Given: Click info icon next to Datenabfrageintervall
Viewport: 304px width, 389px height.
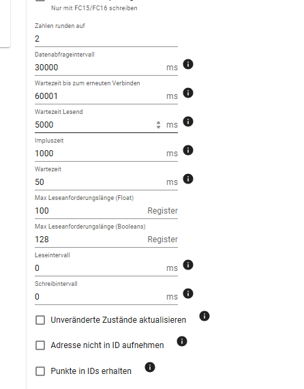Looking at the screenshot, I should (x=188, y=64).
